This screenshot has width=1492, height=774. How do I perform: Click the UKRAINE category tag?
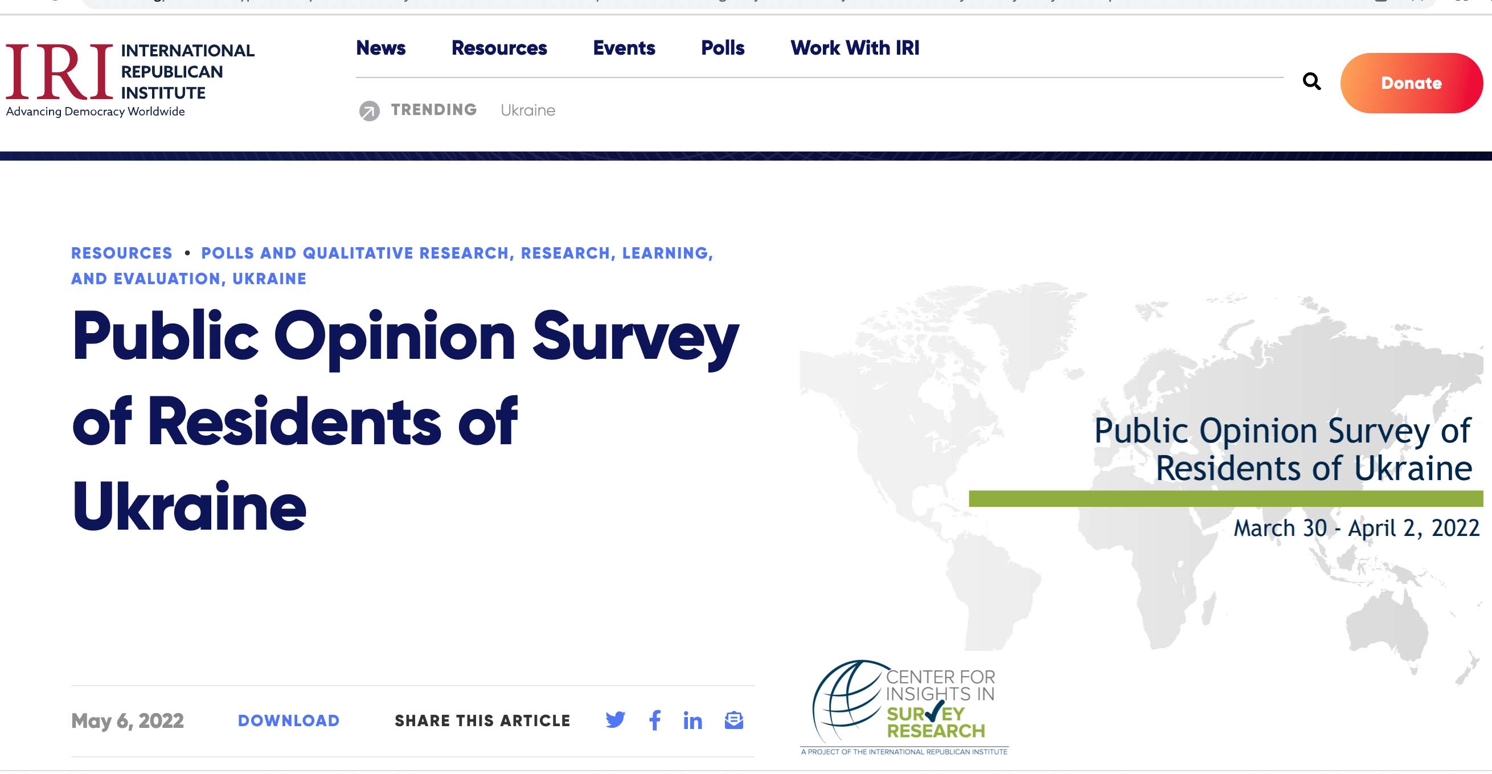[269, 279]
